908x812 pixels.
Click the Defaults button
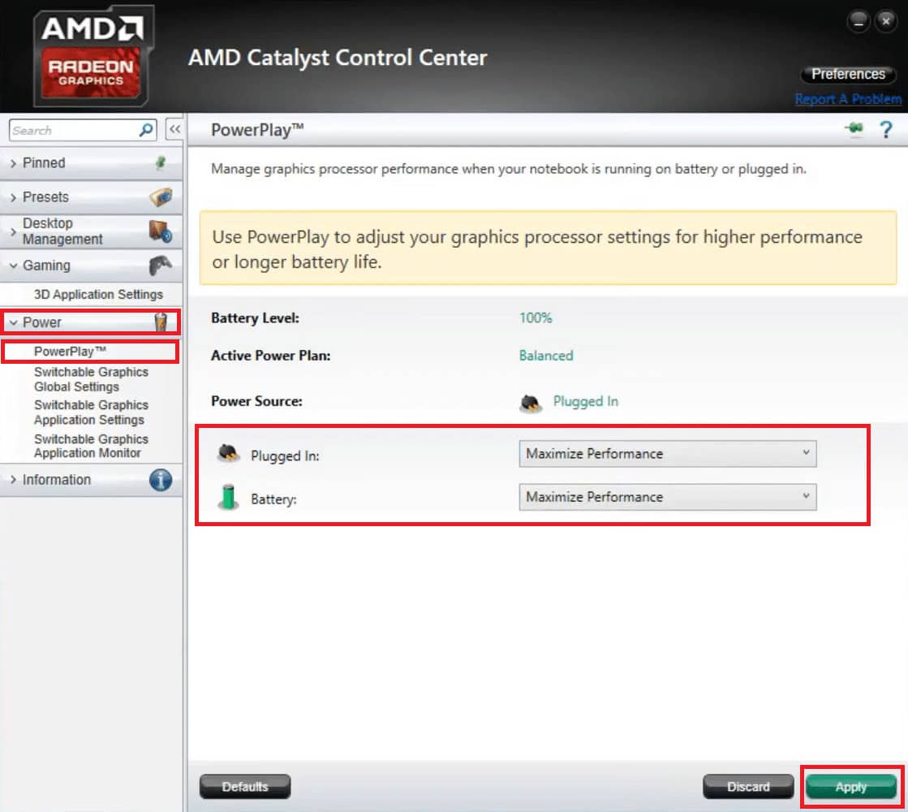tap(245, 787)
